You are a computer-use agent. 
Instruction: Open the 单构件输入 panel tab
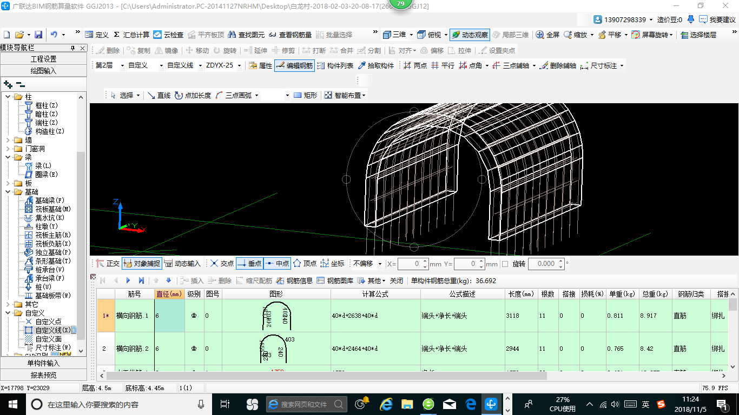click(x=43, y=363)
